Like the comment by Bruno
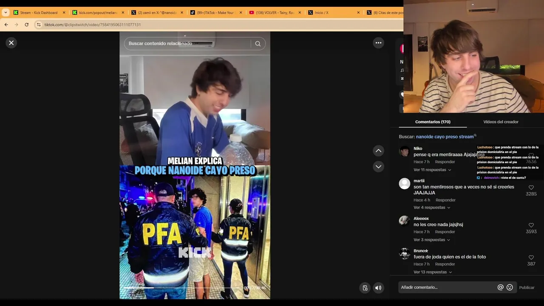Viewport: 544px width, 306px height. (x=531, y=258)
